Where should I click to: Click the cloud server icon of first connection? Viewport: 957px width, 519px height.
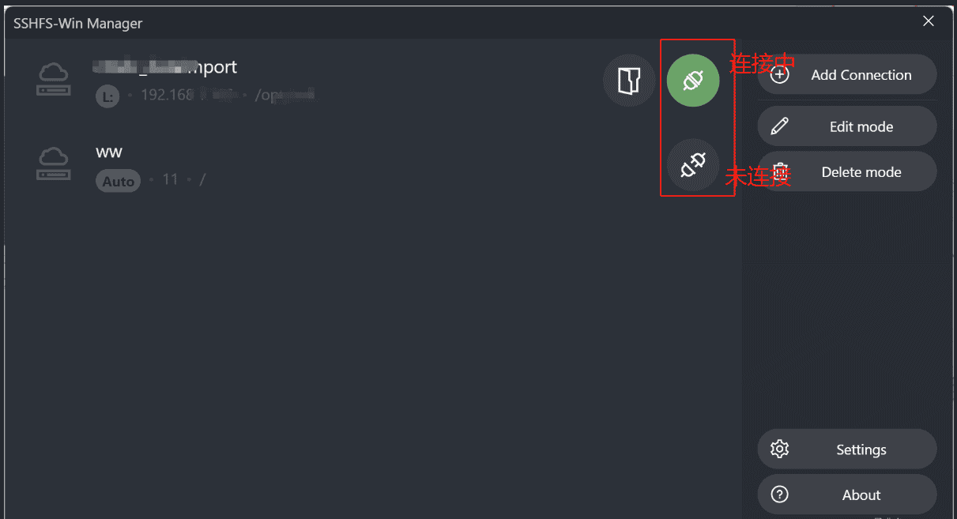[x=53, y=78]
